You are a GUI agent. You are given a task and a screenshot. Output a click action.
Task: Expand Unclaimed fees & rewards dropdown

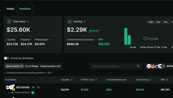tap(81, 40)
